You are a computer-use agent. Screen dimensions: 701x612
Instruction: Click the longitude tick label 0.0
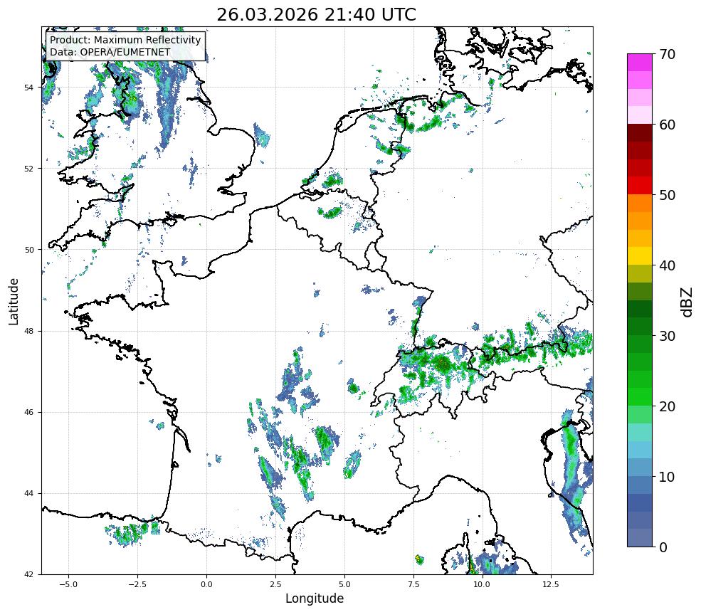(x=206, y=584)
